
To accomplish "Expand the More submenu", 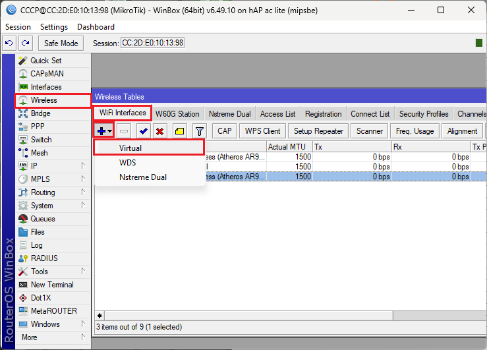I will coord(53,337).
